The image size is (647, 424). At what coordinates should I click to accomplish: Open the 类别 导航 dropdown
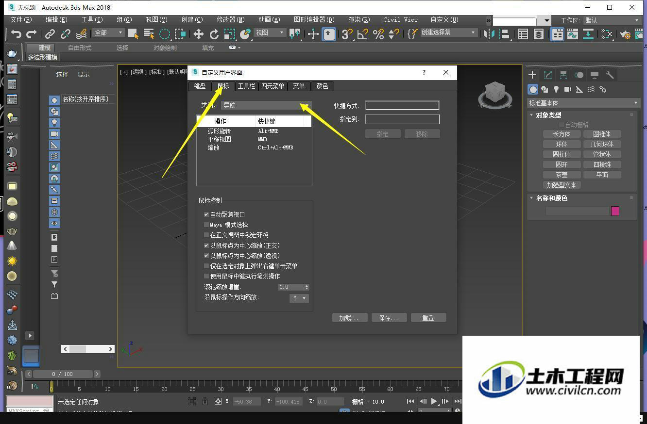(266, 105)
